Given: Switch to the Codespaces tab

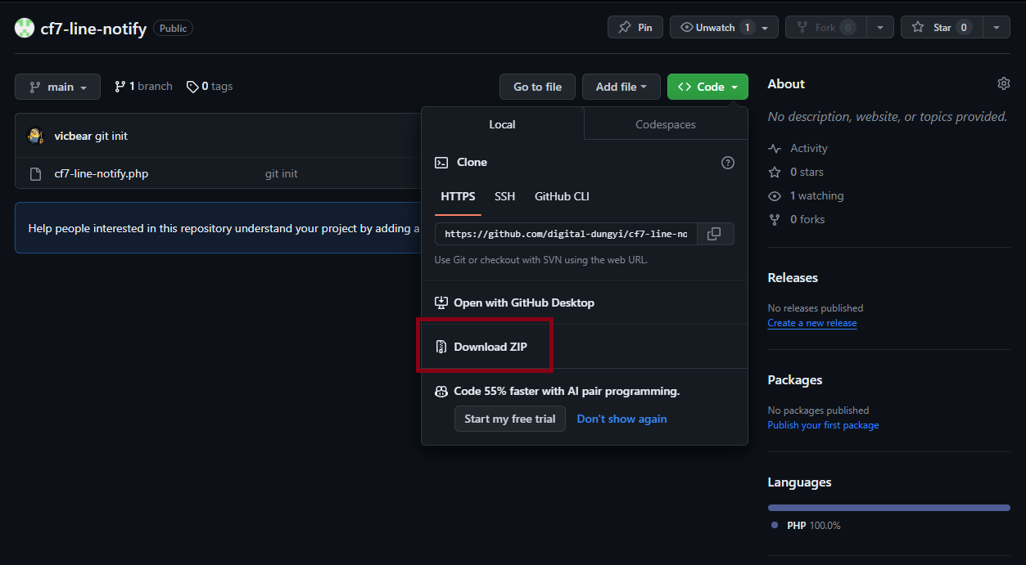Looking at the screenshot, I should [666, 124].
